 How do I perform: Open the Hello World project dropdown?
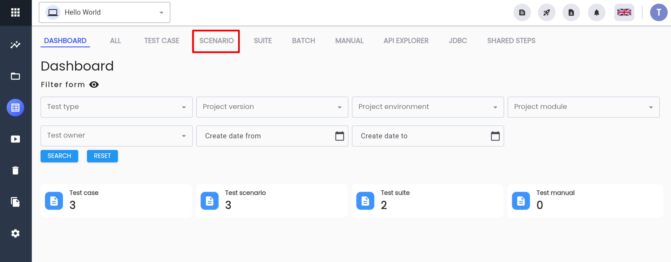pos(104,13)
